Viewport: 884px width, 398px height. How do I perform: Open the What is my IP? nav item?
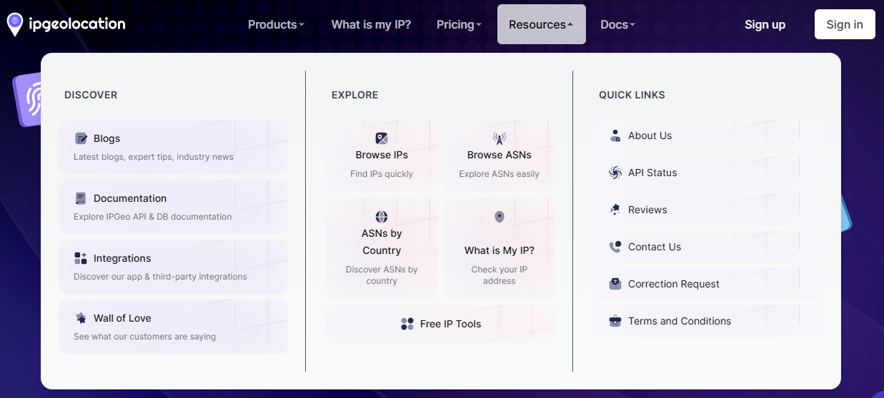(371, 24)
